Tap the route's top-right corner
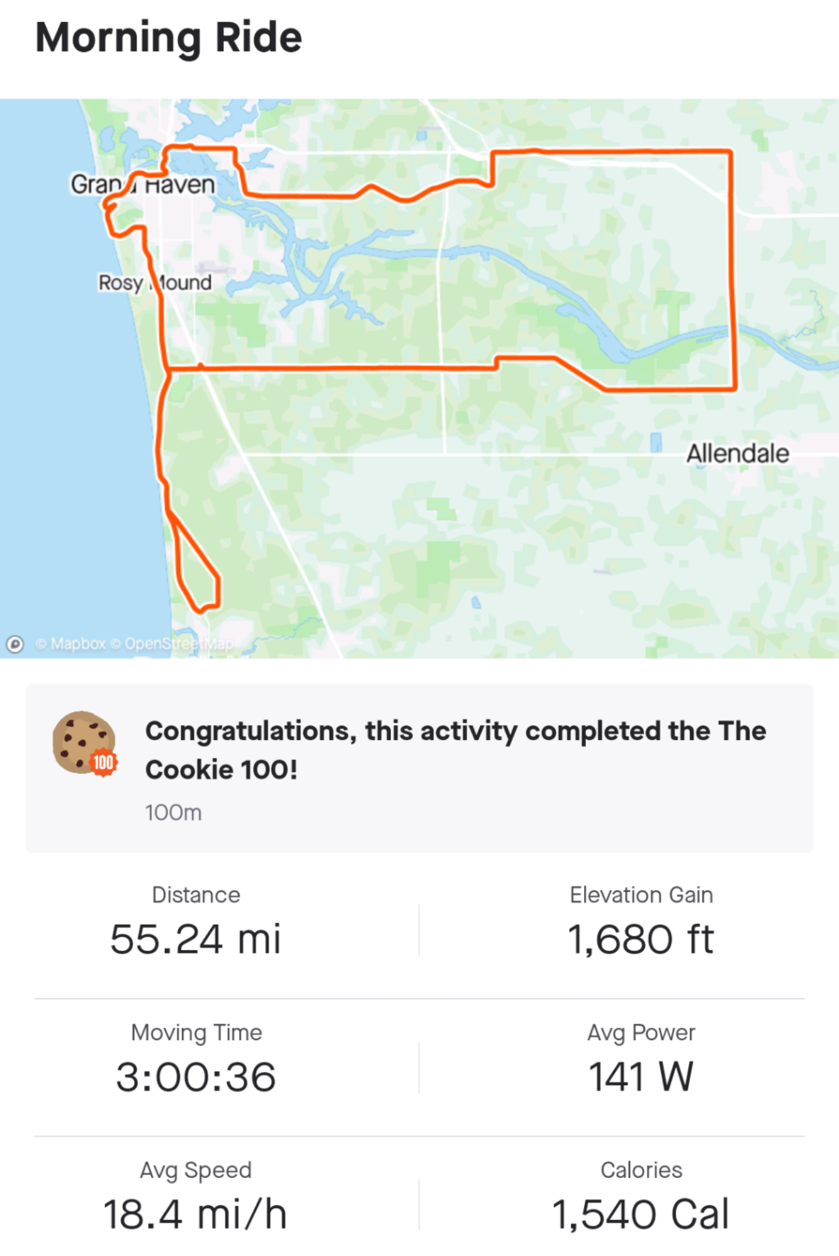The image size is (839, 1256). [x=730, y=151]
